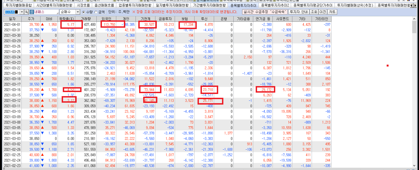Screen dimensions: 419x170
Task: Click the 기타외인 column header
Action: click(x=321, y=19)
